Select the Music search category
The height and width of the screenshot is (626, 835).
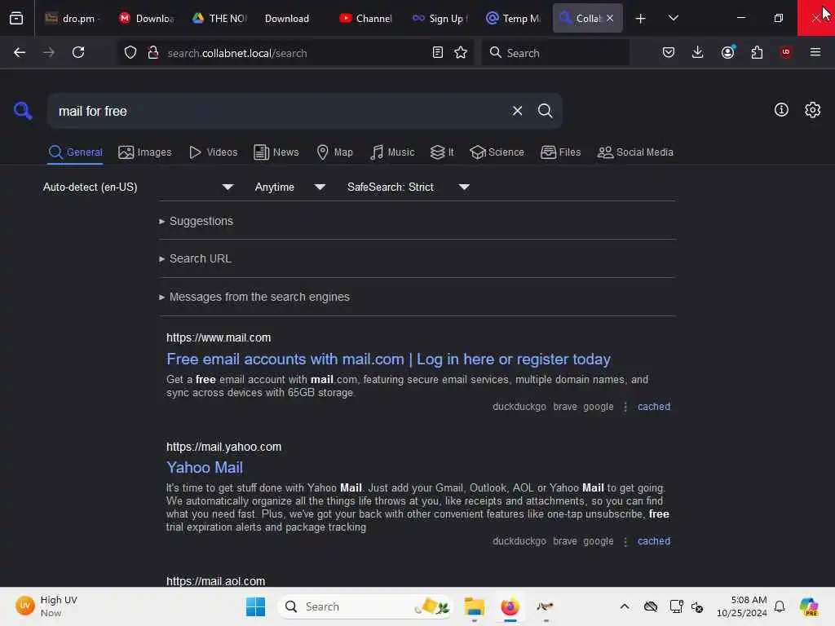pos(392,152)
